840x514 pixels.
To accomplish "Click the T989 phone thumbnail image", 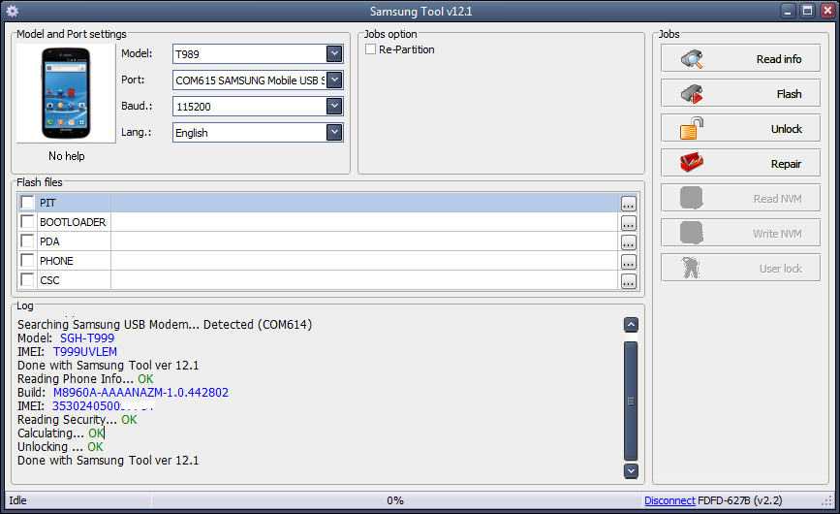I will pos(66,93).
